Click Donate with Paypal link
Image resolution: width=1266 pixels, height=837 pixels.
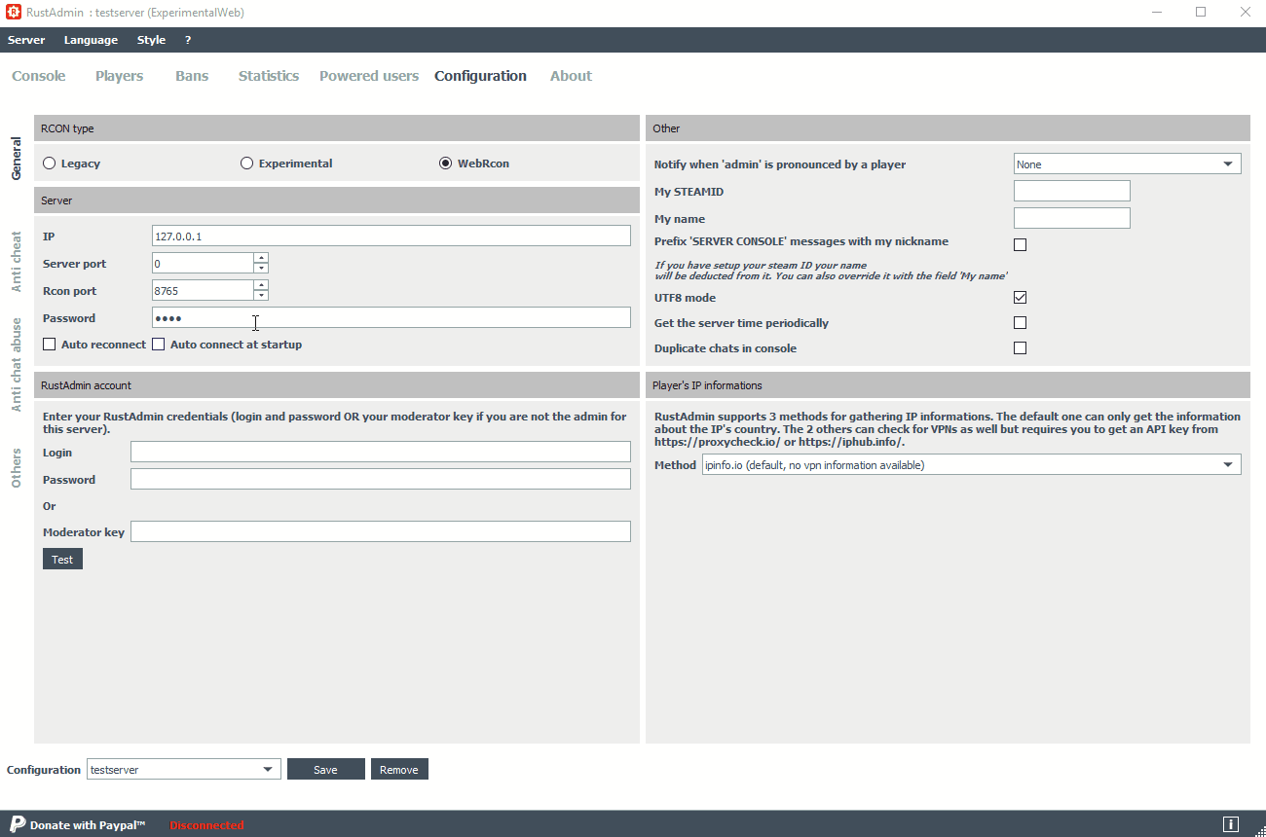88,825
